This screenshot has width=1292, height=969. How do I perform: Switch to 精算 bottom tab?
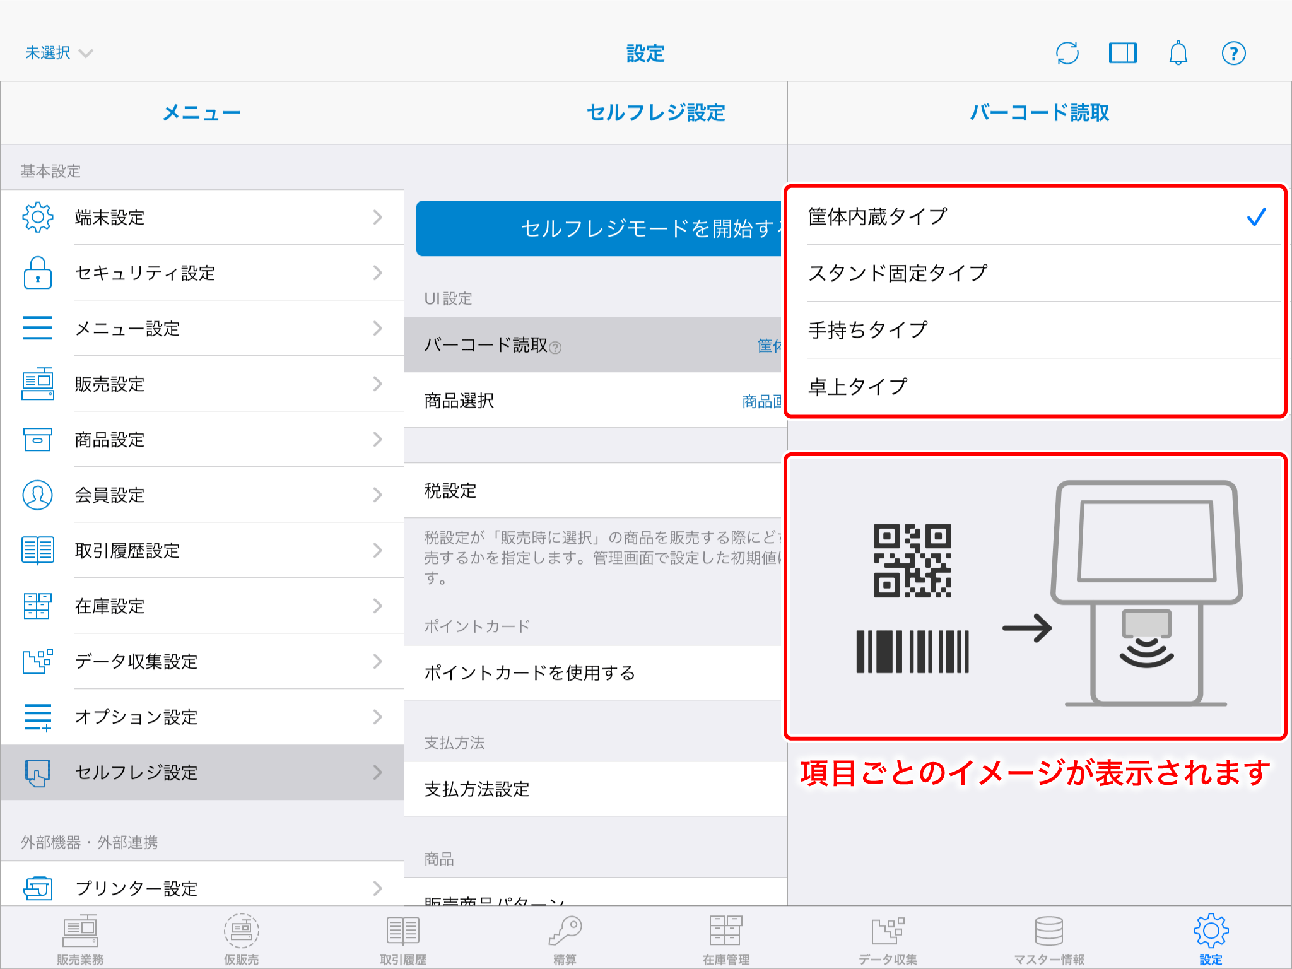click(x=565, y=940)
